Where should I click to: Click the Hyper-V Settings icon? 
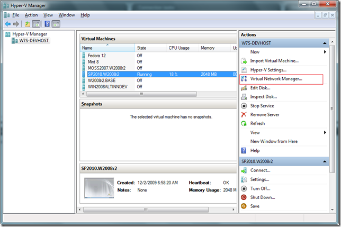[x=244, y=70]
